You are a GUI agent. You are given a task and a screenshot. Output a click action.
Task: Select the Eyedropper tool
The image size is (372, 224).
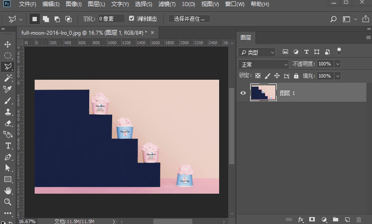click(8, 89)
